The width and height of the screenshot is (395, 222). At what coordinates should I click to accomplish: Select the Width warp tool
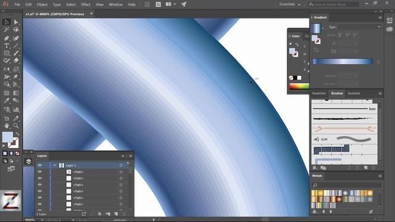(x=7, y=76)
